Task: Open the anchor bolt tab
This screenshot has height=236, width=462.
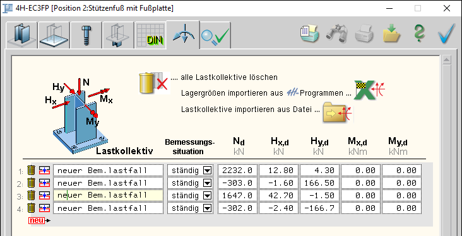Action: click(x=86, y=35)
